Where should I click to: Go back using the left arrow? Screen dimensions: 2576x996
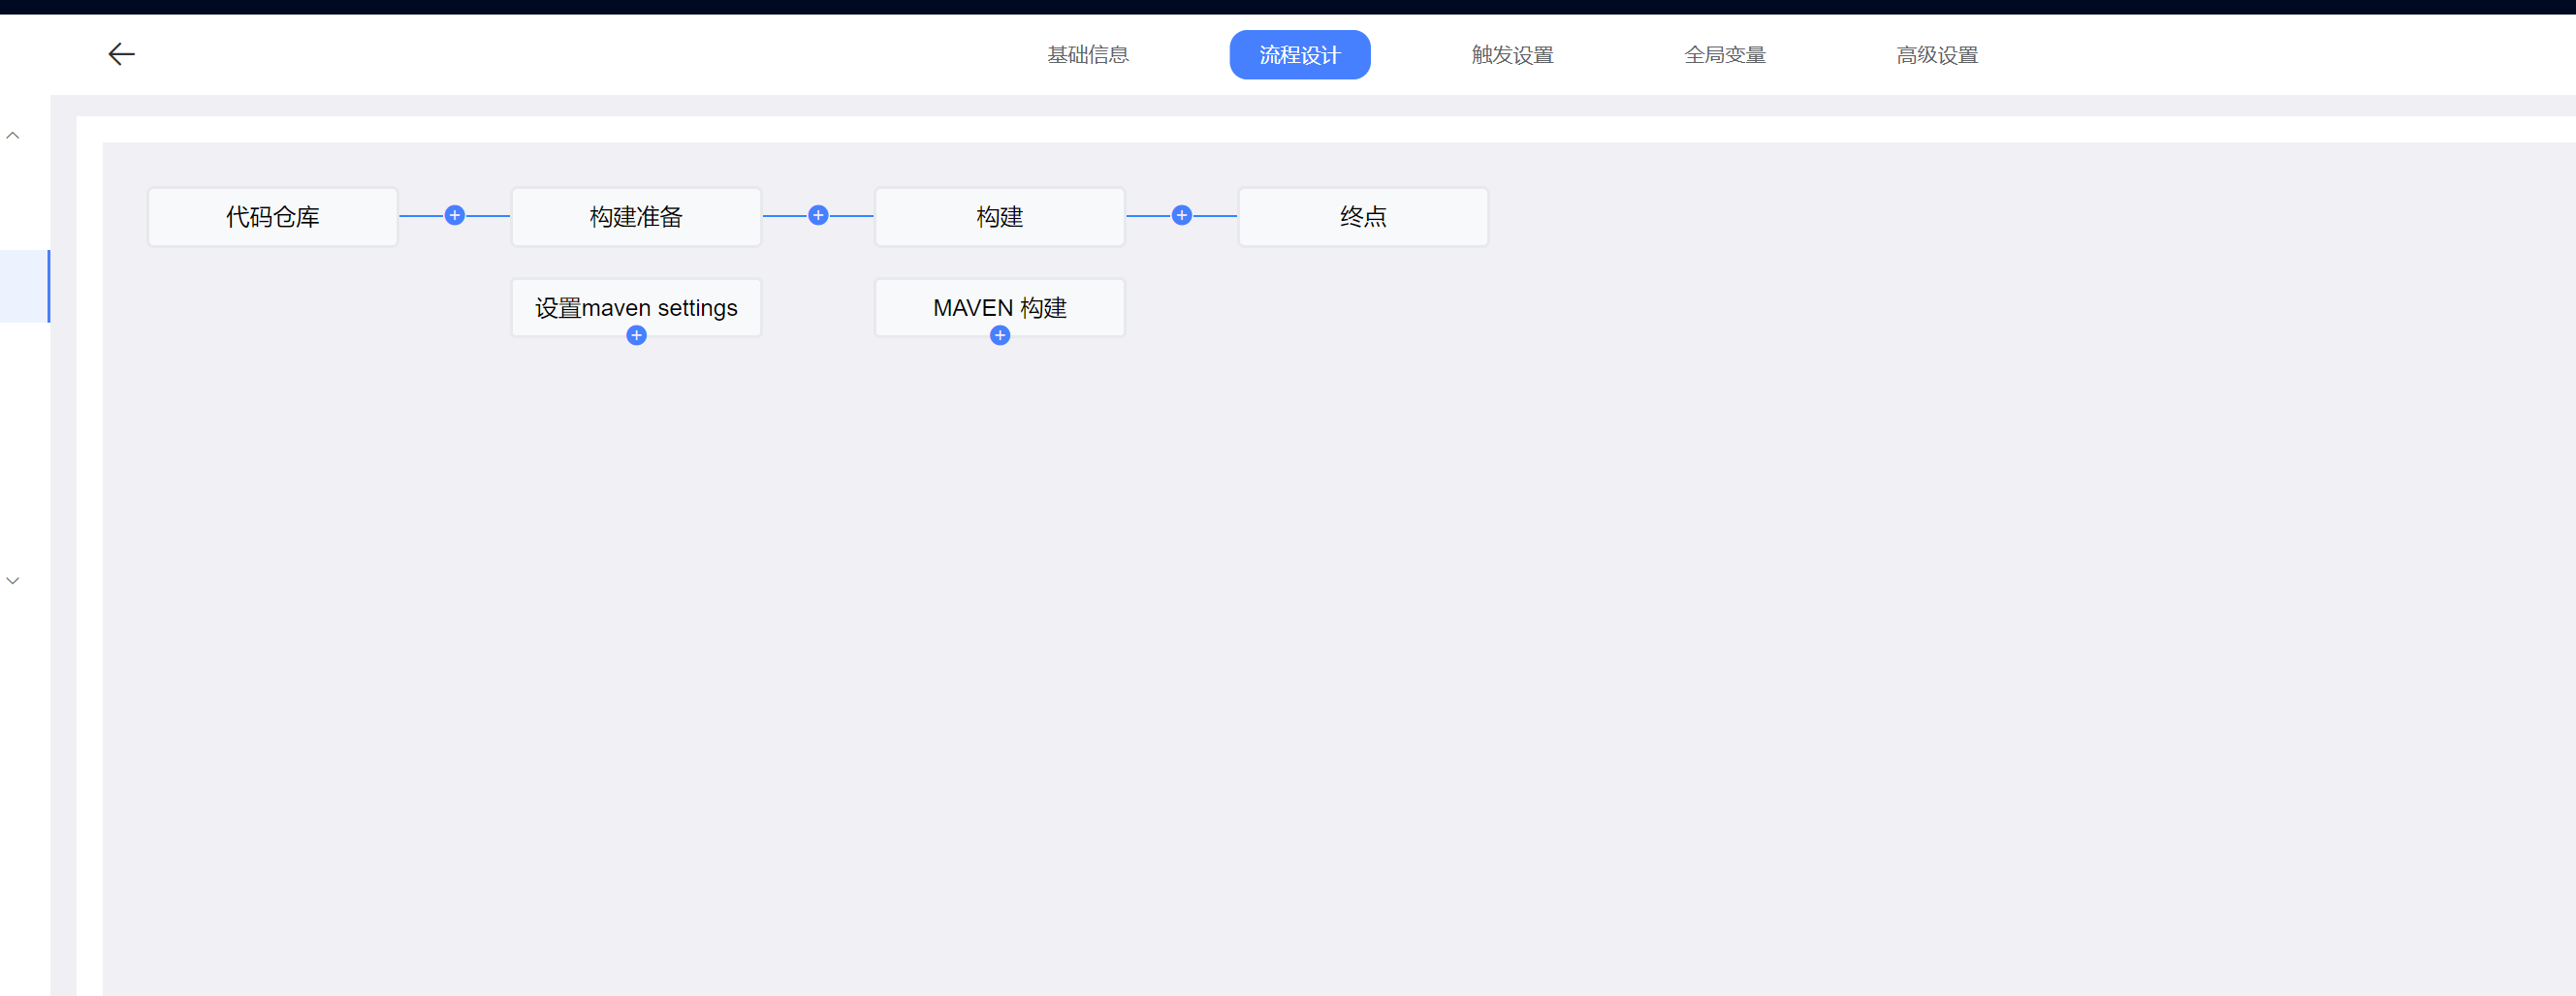pos(121,54)
